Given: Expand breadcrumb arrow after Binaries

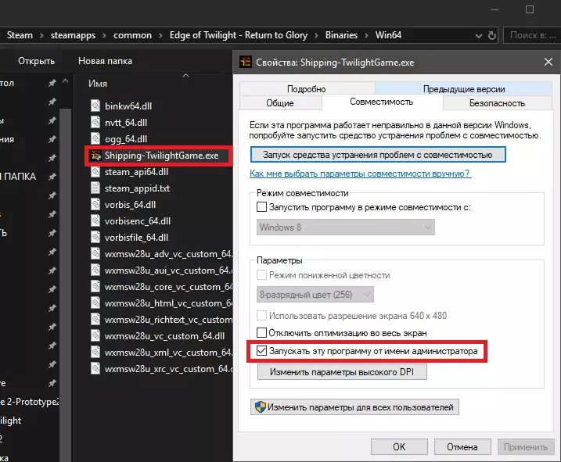Looking at the screenshot, I should (366, 35).
